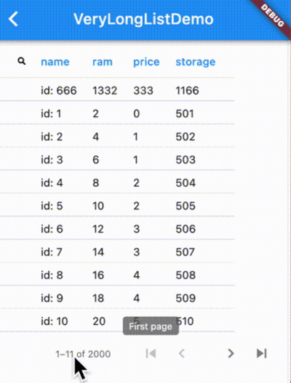Jump to the last page
The image size is (291, 383).
[261, 353]
